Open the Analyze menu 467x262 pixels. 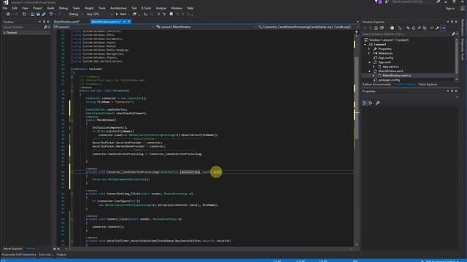click(161, 8)
